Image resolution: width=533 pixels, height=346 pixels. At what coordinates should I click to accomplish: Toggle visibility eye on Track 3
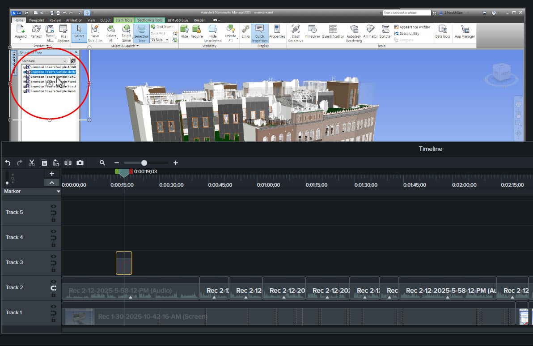[x=54, y=256]
